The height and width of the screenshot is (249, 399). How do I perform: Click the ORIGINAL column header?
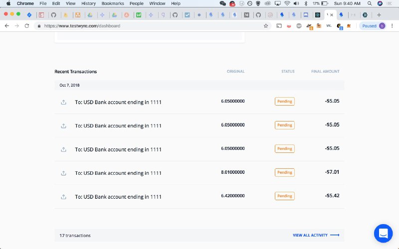pos(235,71)
